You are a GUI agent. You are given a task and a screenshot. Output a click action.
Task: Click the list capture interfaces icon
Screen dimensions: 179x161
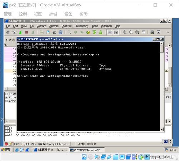(8, 32)
